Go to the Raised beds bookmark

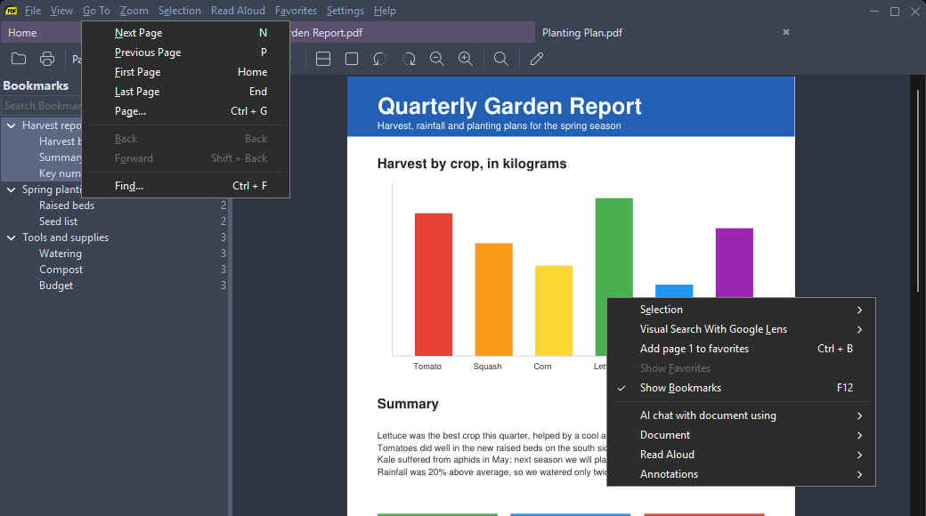tap(67, 206)
